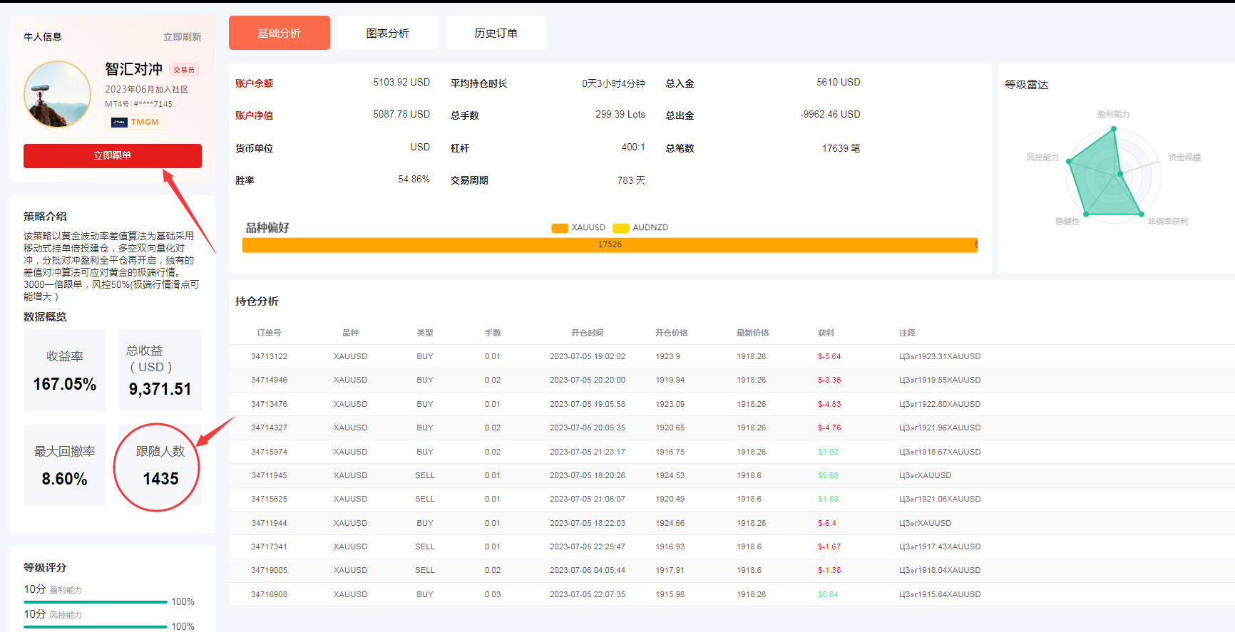Viewport: 1235px width, 632px height.
Task: Select order number 34717341
Action: [269, 546]
